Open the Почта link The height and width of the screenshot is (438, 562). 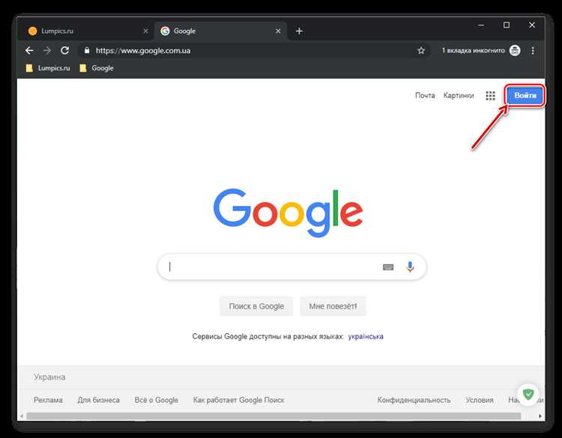[x=425, y=96]
